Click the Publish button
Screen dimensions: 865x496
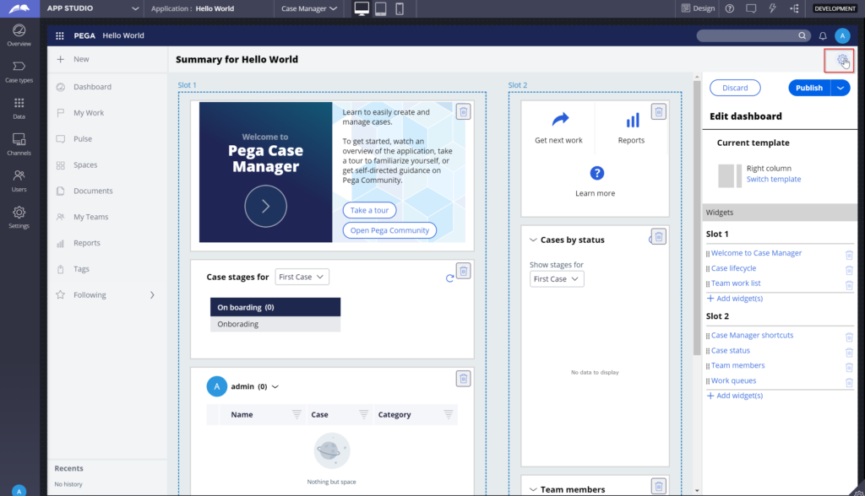(809, 88)
